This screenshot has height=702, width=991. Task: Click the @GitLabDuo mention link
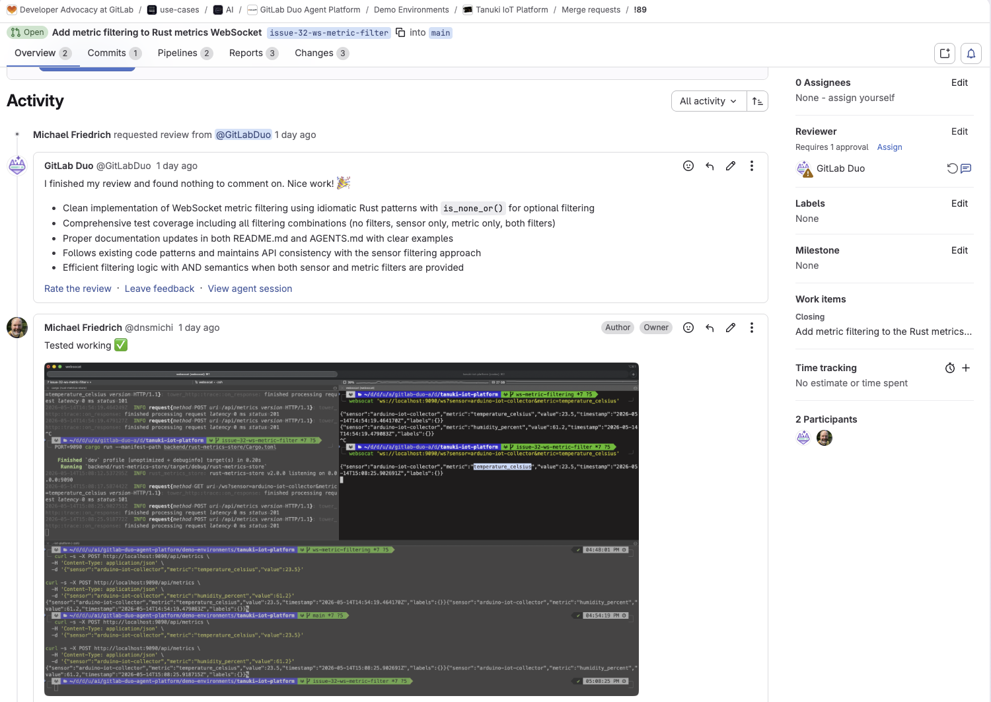[x=243, y=135]
